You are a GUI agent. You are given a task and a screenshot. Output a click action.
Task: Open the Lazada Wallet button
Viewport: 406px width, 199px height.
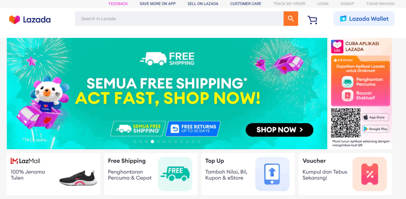pos(364,19)
